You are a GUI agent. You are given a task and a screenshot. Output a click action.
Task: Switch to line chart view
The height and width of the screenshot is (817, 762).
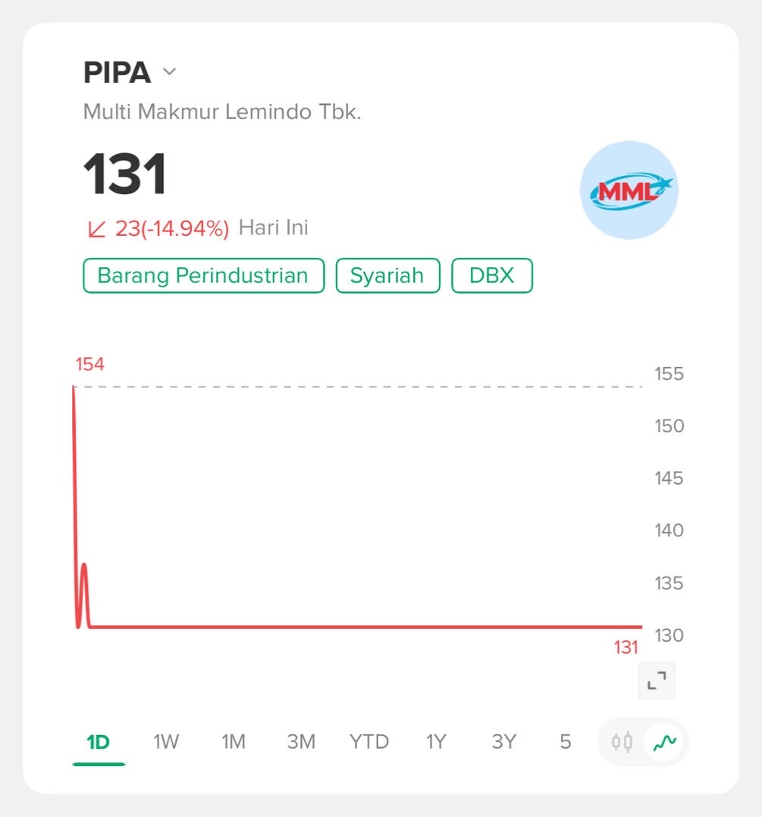(665, 742)
